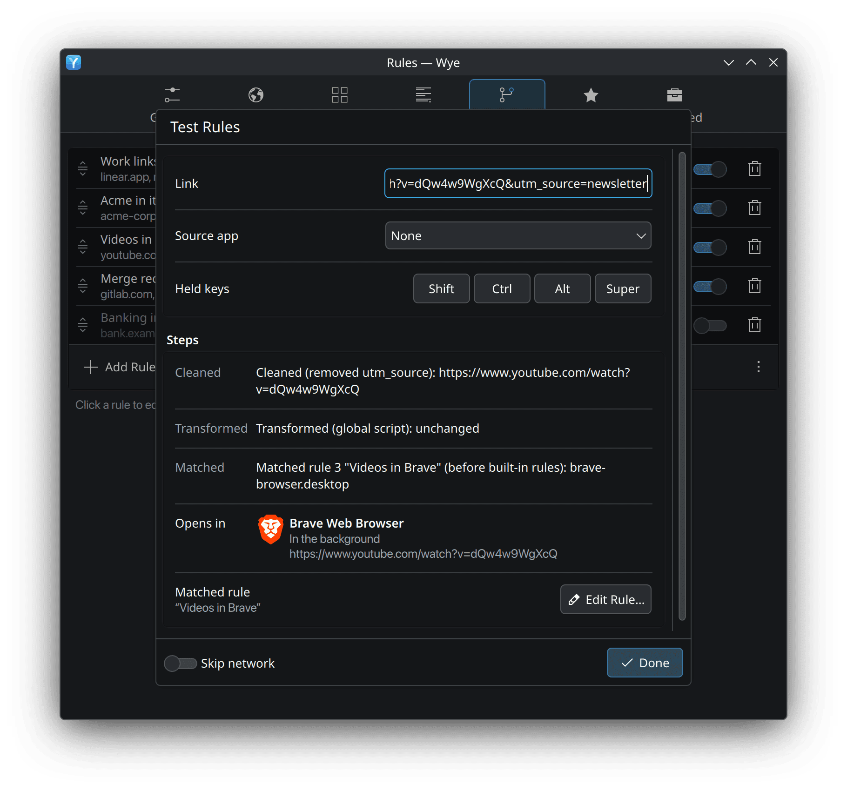The width and height of the screenshot is (847, 791).
Task: Click the drag handle for Banking rule
Action: point(83,325)
